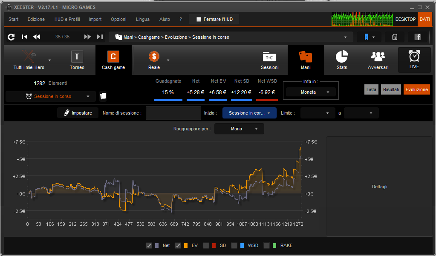Click the green RAKE color swatch

274,245
